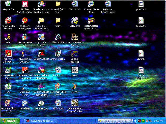Launch Jasc Animation Shop 3

(74, 40)
